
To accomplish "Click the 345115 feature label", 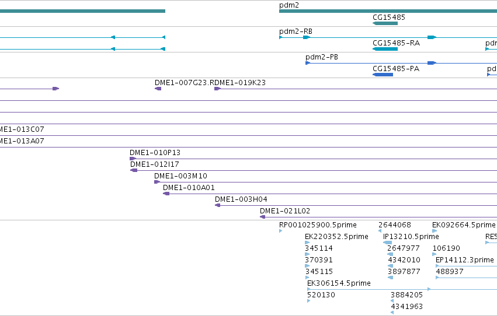I will click(x=319, y=272).
